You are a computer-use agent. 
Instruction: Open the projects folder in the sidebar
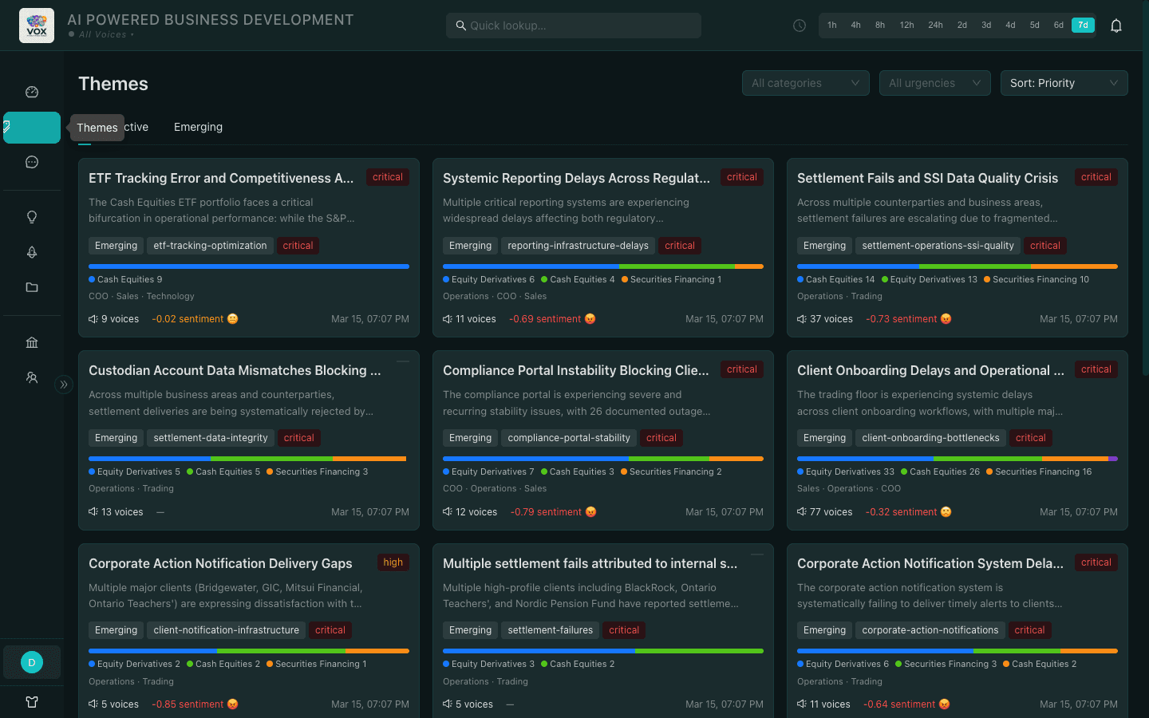31,287
